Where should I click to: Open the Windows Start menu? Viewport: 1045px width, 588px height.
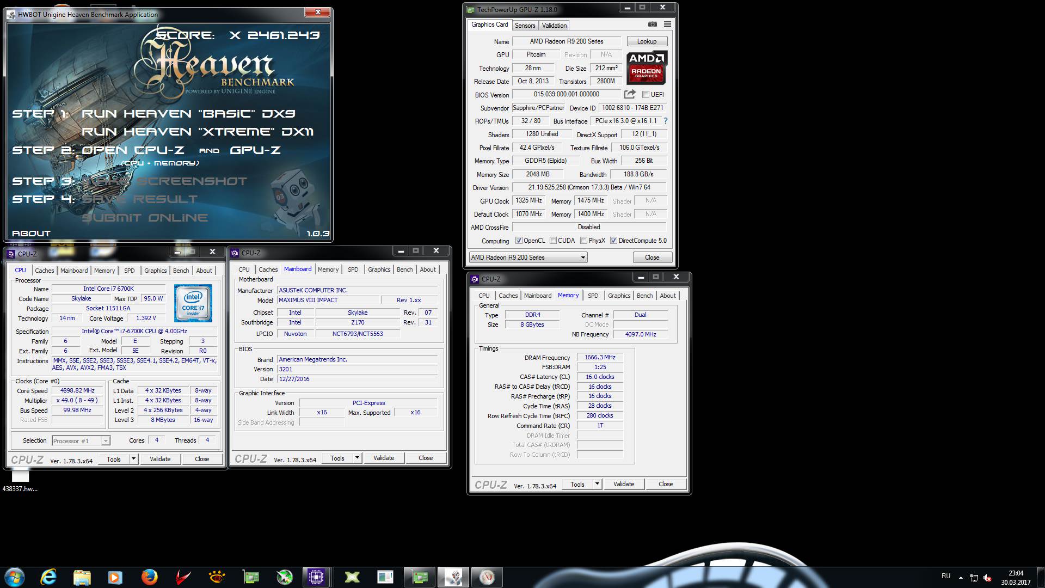(15, 577)
